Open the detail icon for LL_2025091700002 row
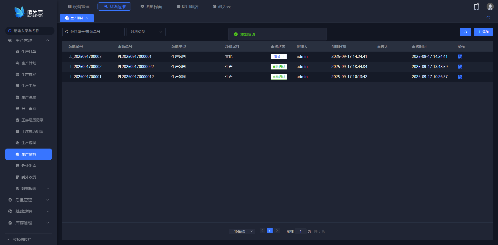498x245 pixels. pyautogui.click(x=460, y=67)
